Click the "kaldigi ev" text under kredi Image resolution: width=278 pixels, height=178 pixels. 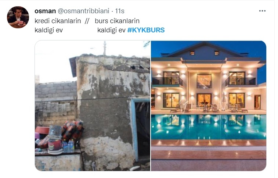click(48, 30)
